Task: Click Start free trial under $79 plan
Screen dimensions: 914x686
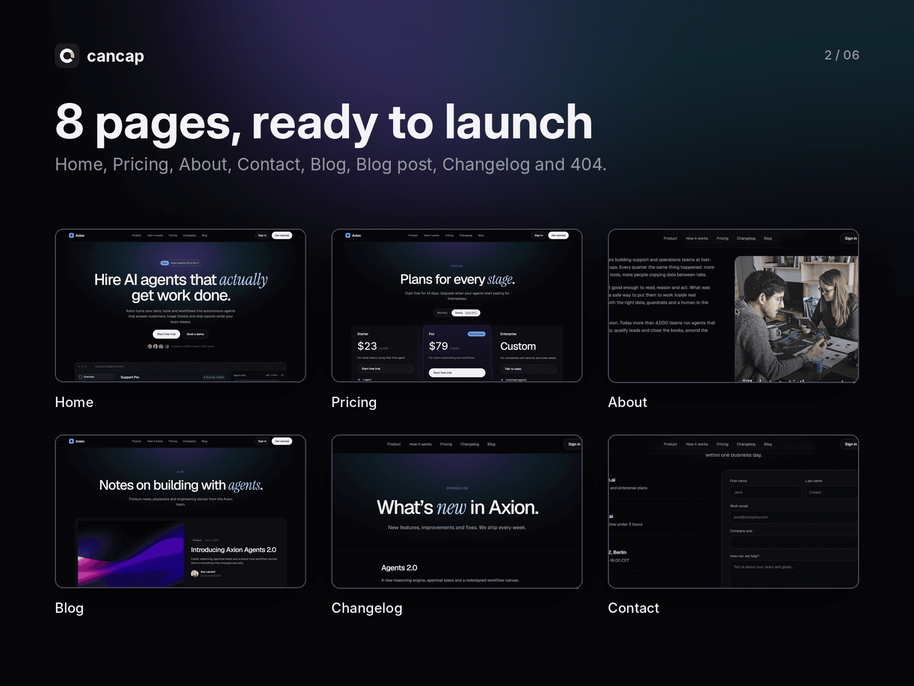Action: pyautogui.click(x=457, y=373)
